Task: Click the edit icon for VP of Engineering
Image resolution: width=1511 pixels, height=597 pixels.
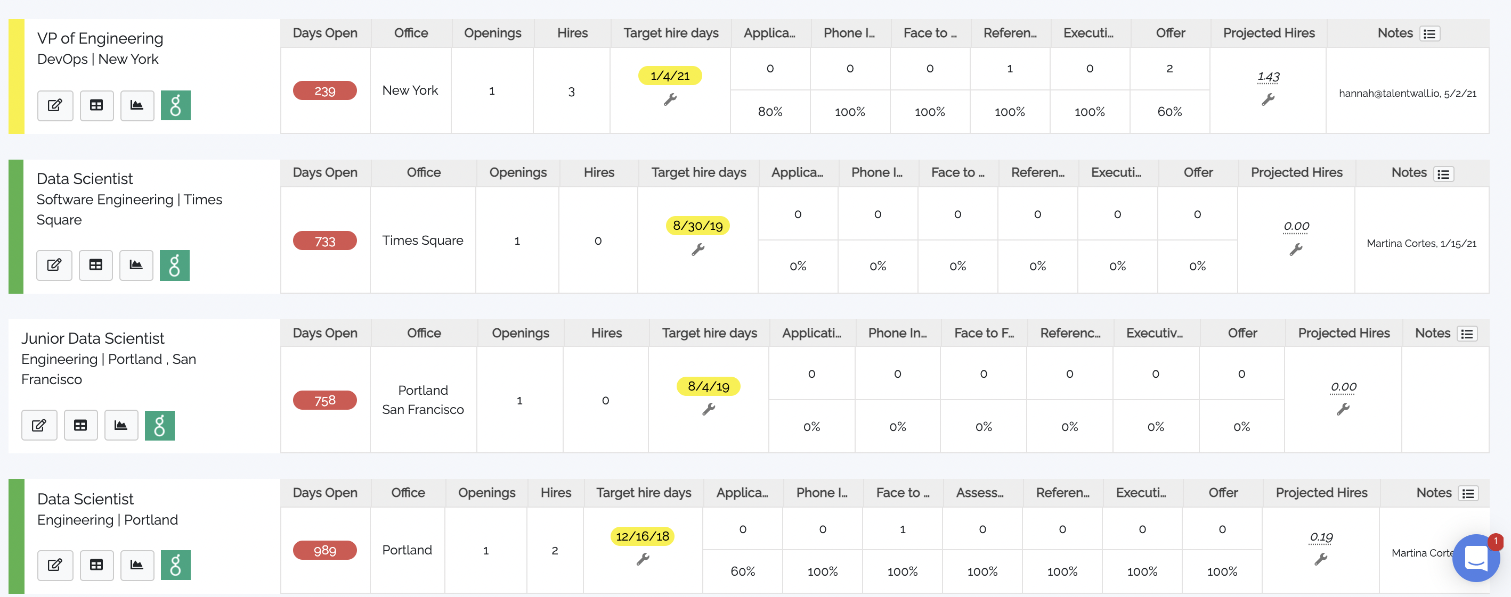Action: click(54, 105)
